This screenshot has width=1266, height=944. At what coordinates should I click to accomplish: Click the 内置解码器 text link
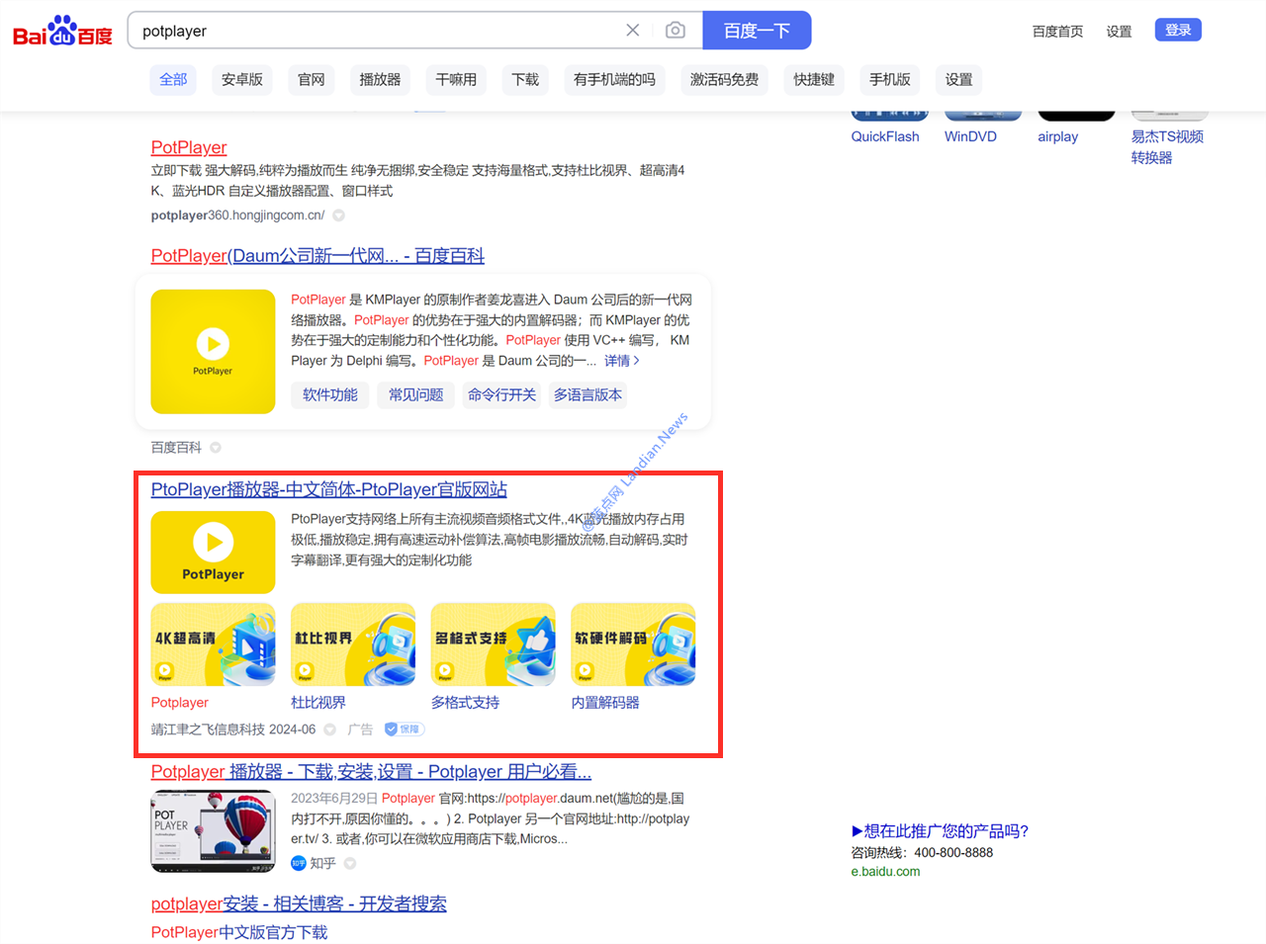pyautogui.click(x=605, y=703)
